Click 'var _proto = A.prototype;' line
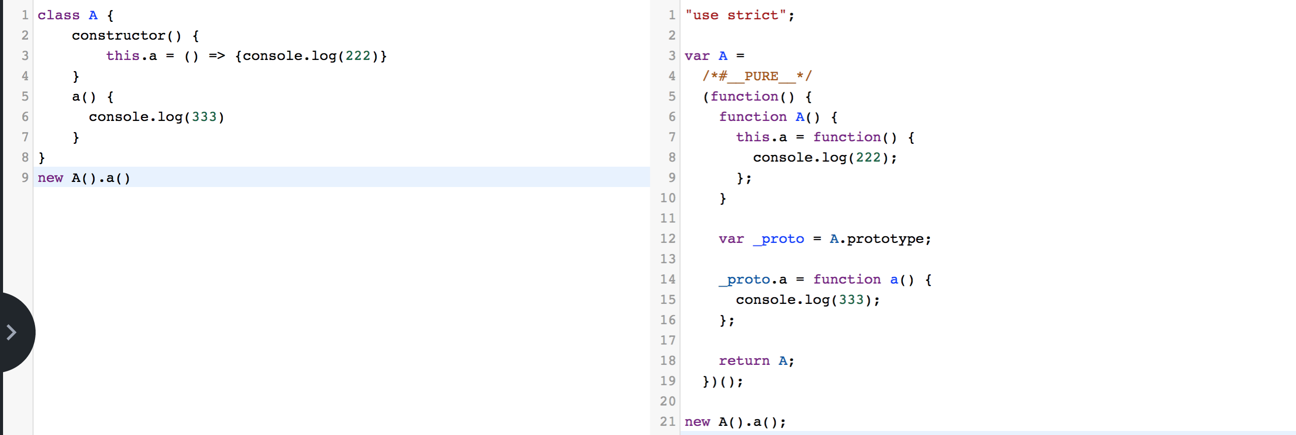Screen dimensions: 1296x435 825,239
